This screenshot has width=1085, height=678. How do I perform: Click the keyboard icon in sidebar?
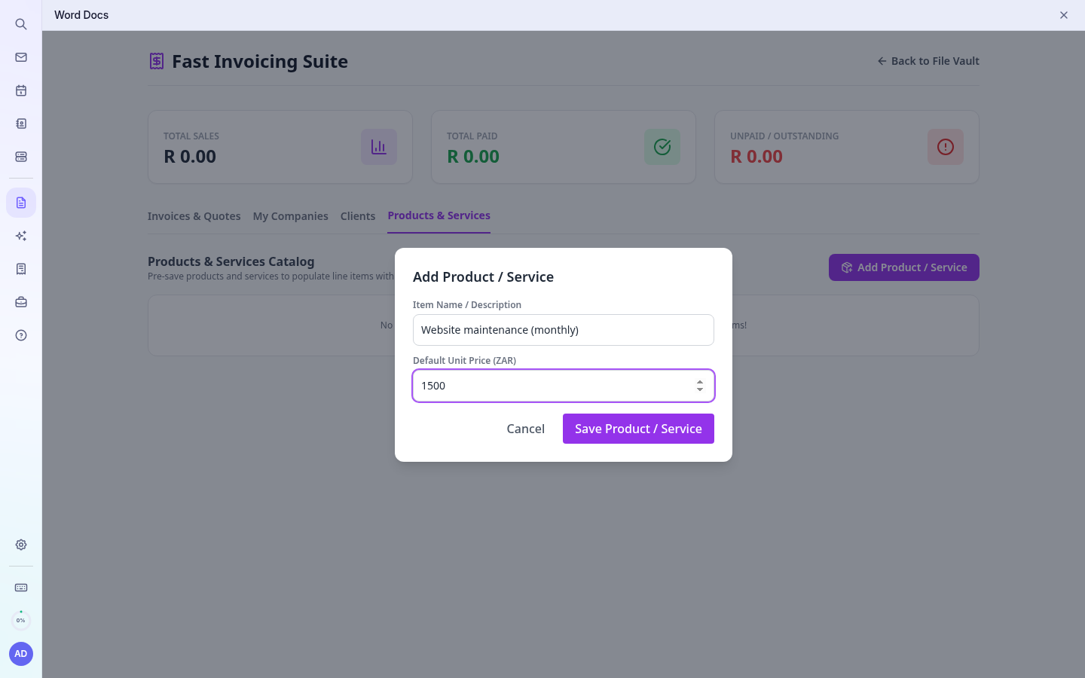coord(21,588)
